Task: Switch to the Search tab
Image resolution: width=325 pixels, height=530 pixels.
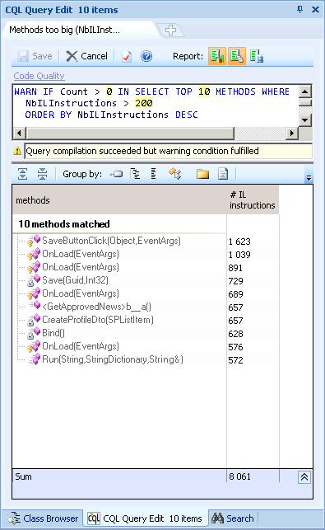Action: coord(233,518)
